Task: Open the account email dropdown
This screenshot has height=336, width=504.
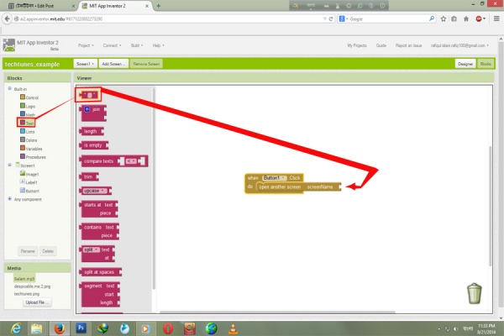Action: 459,45
